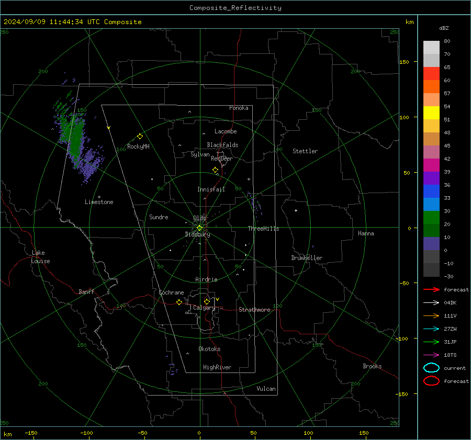The height and width of the screenshot is (440, 471).
Task: Select the bright green swatch between 30 and 20
Action: point(431,218)
